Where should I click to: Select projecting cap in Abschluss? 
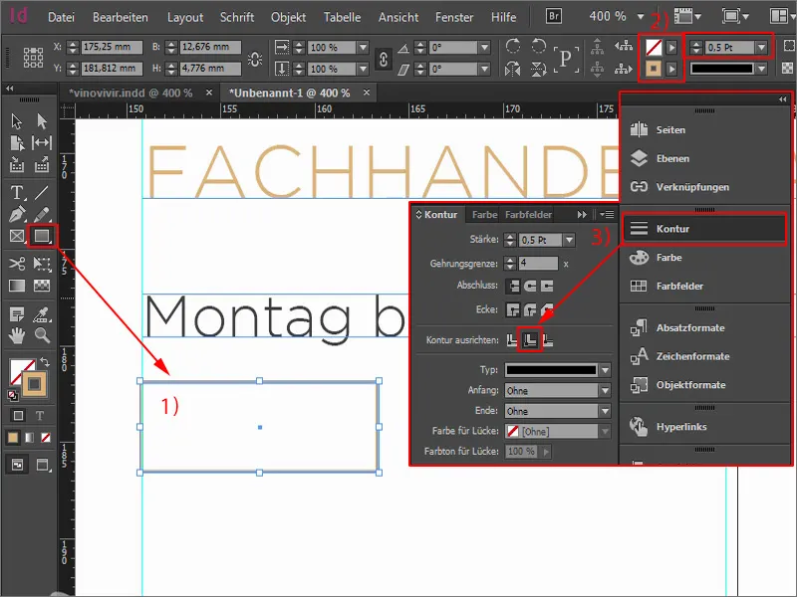tap(547, 287)
